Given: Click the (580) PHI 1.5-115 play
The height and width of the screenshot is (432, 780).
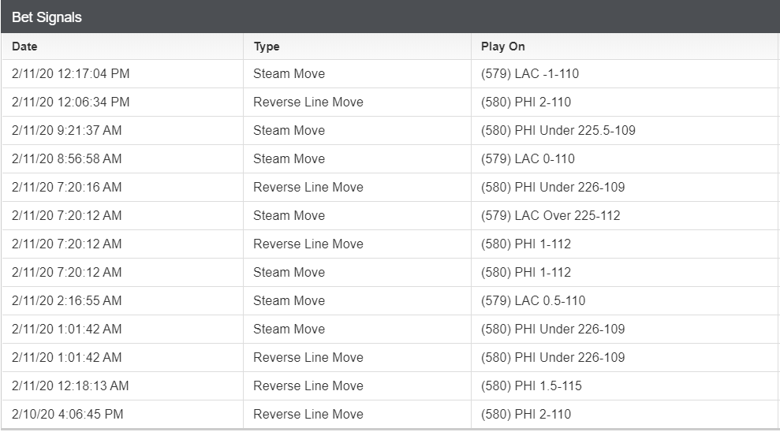Looking at the screenshot, I should 532,385.
